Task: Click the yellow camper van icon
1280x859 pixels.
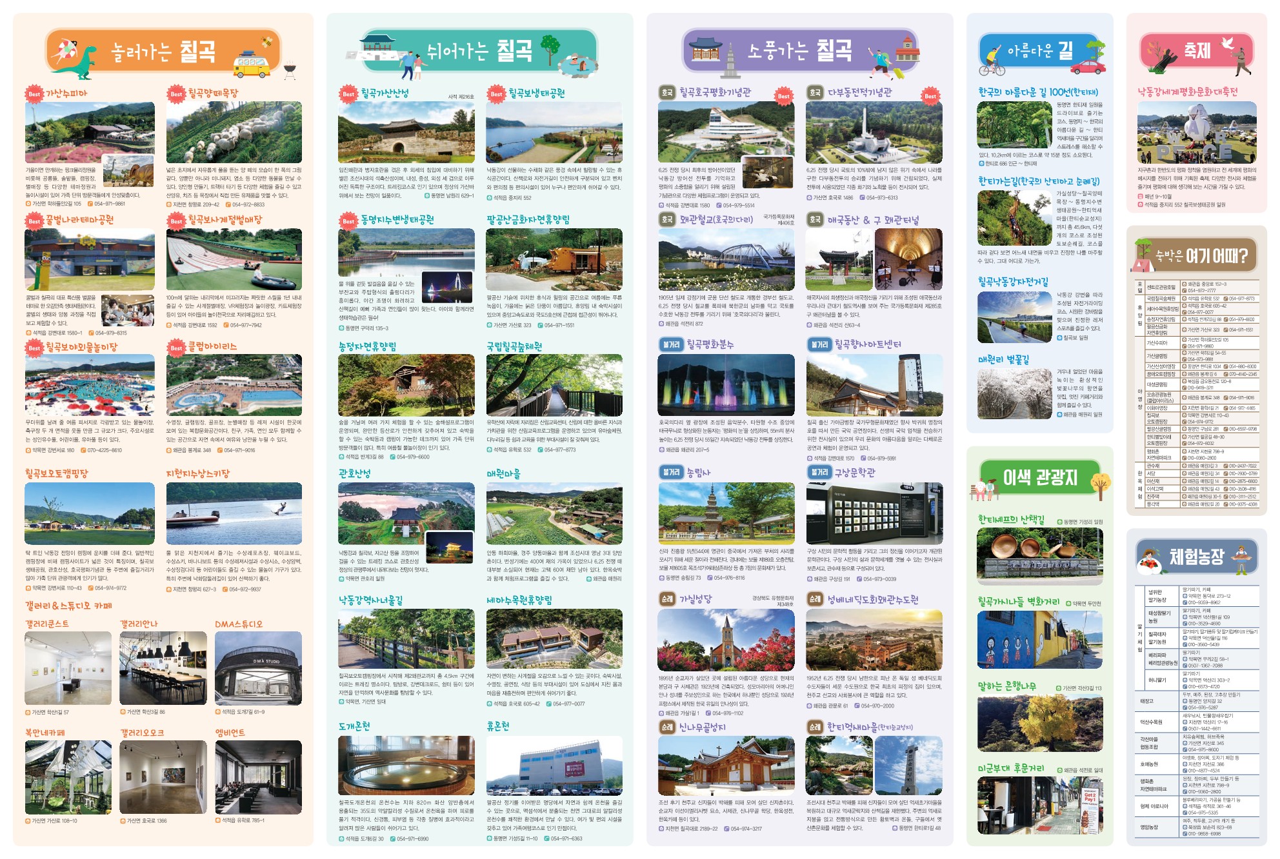Action: pos(252,66)
